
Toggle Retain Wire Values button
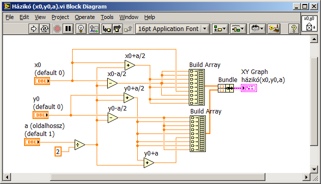coord(94,29)
